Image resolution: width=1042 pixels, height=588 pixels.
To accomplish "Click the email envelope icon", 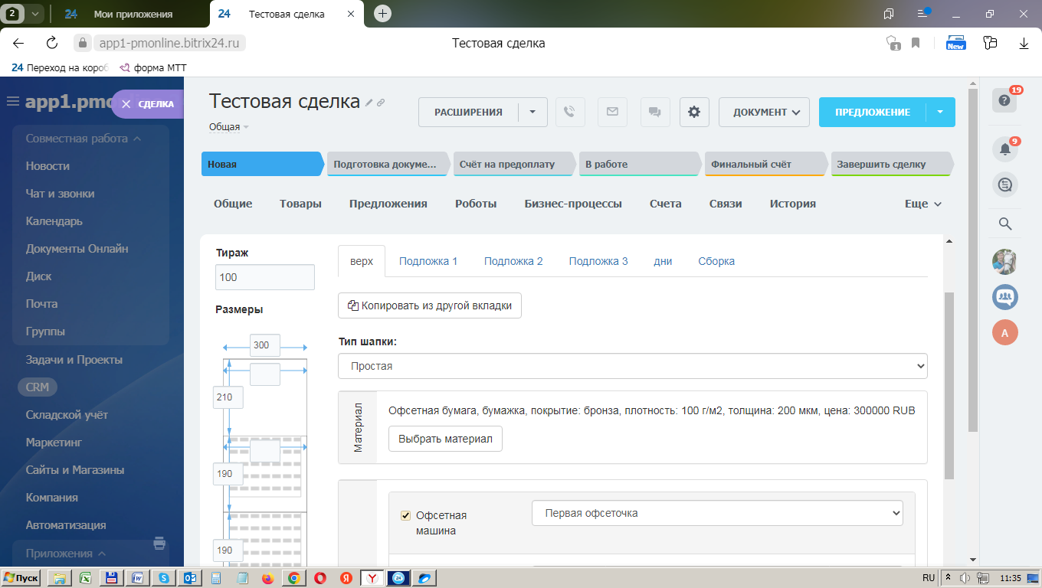I will 611,112.
